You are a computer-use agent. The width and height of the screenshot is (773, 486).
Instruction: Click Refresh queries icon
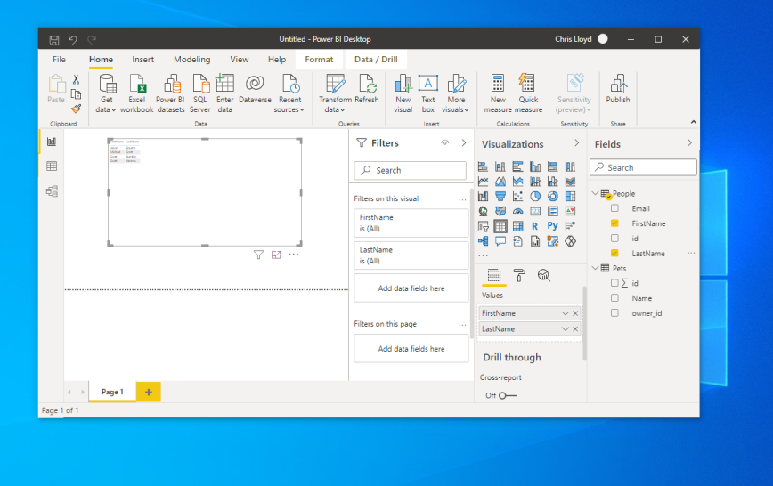pyautogui.click(x=367, y=84)
